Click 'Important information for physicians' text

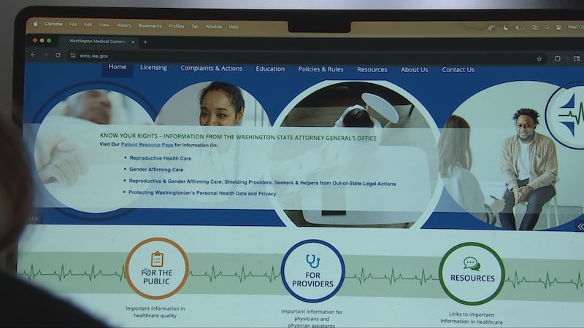[312, 319]
